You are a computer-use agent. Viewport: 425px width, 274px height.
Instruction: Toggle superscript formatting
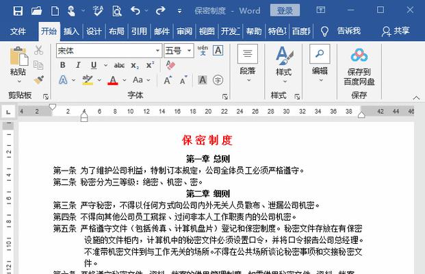150,65
